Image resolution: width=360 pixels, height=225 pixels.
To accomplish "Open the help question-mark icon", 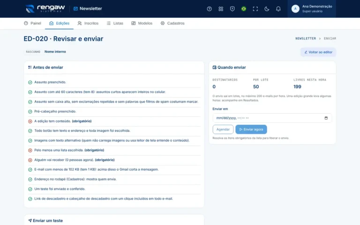I will pos(209,9).
